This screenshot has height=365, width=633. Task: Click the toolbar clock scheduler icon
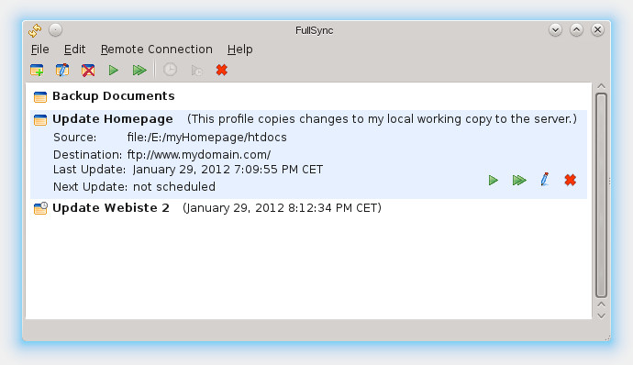coord(170,70)
